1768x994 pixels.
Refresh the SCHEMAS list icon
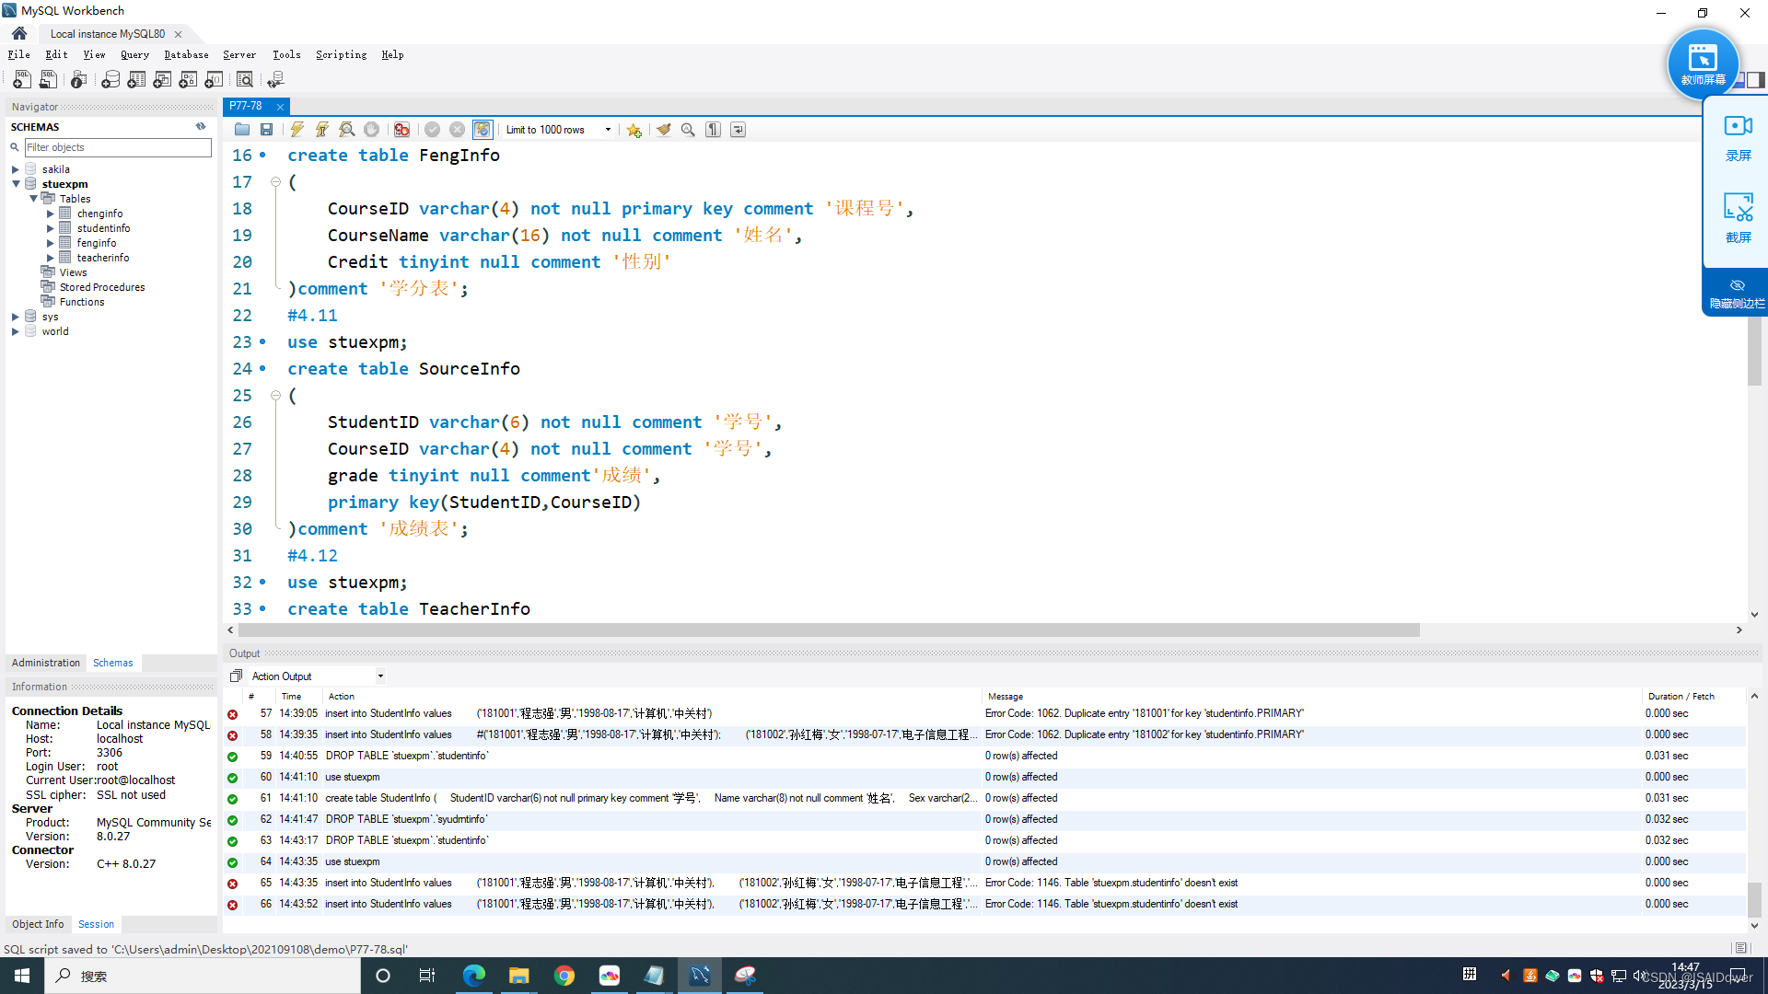201,127
